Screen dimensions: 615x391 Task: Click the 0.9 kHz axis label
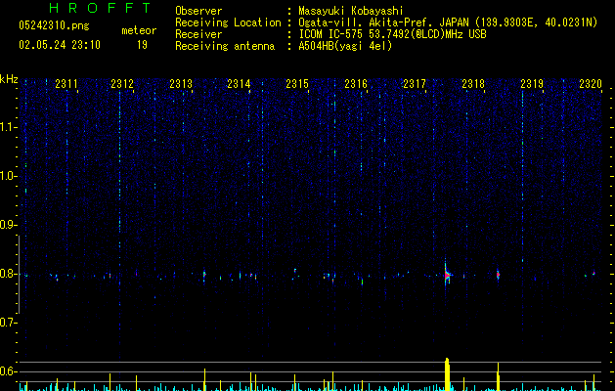point(7,225)
